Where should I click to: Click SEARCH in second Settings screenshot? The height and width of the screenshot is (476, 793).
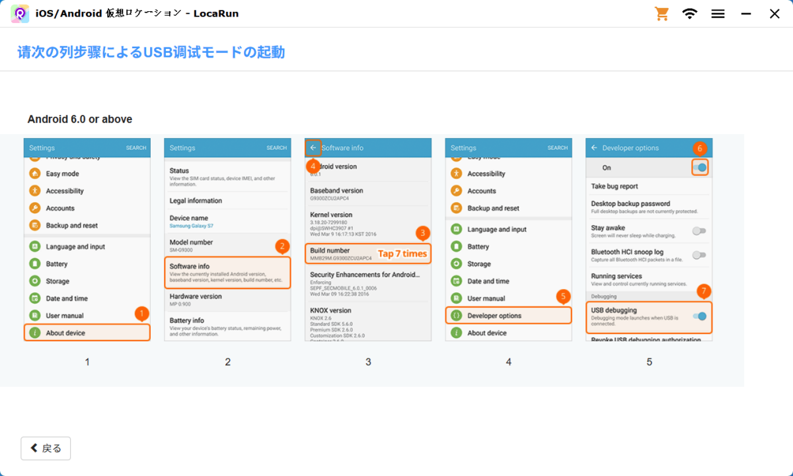(276, 148)
